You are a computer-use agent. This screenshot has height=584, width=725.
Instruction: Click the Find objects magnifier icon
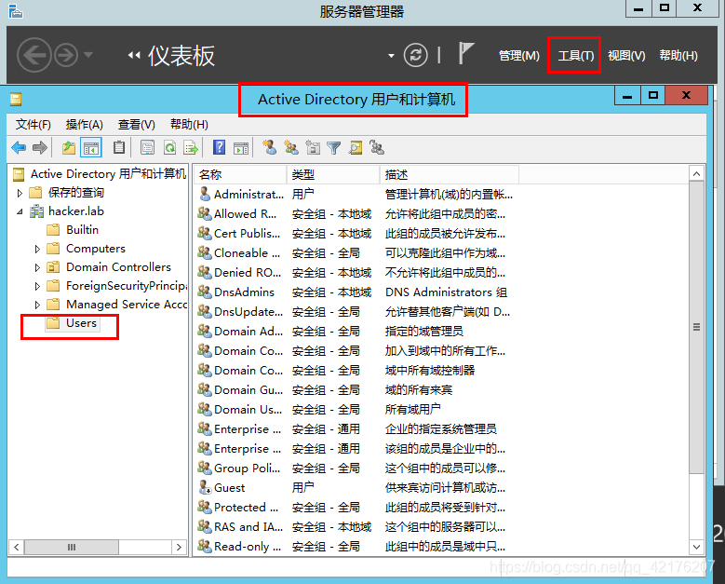point(356,147)
